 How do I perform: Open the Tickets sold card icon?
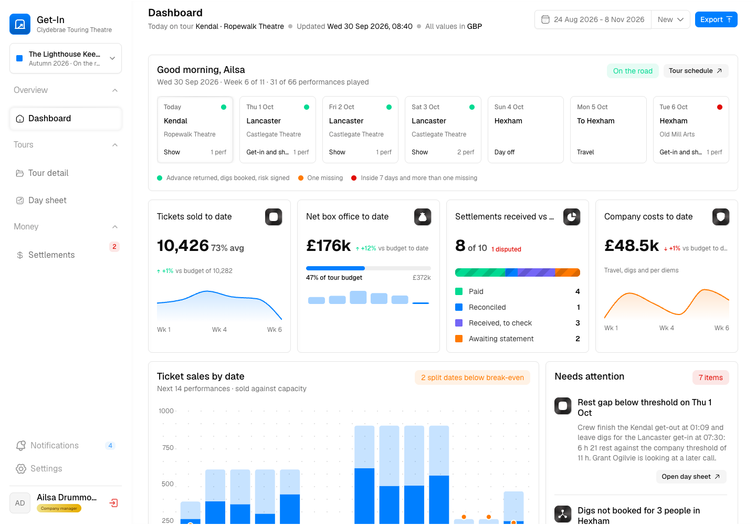pyautogui.click(x=274, y=217)
